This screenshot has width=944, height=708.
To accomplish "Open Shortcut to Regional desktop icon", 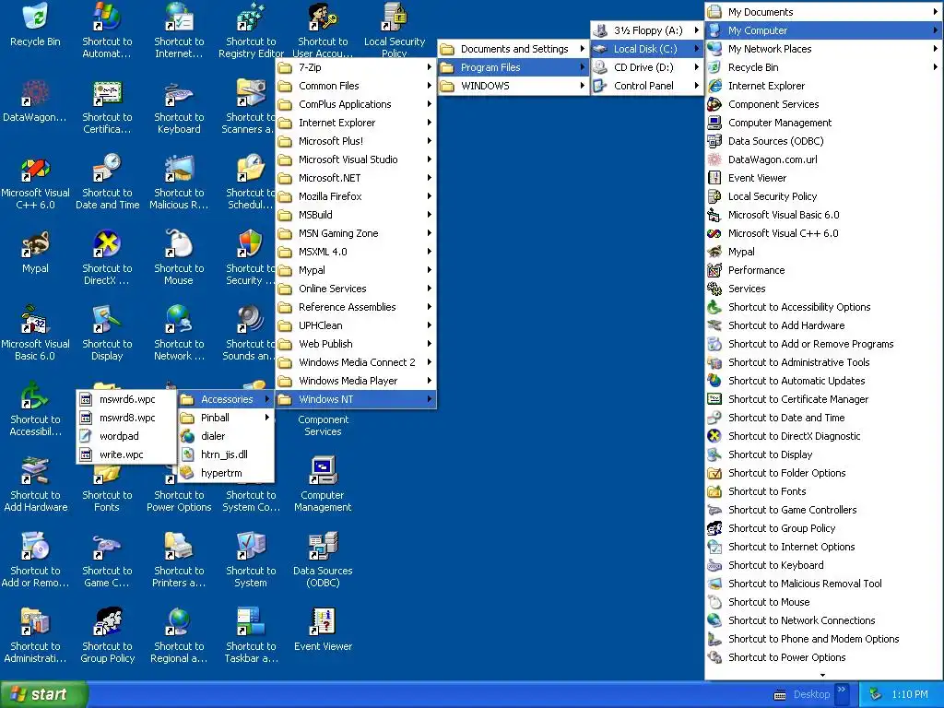I will 179,636.
